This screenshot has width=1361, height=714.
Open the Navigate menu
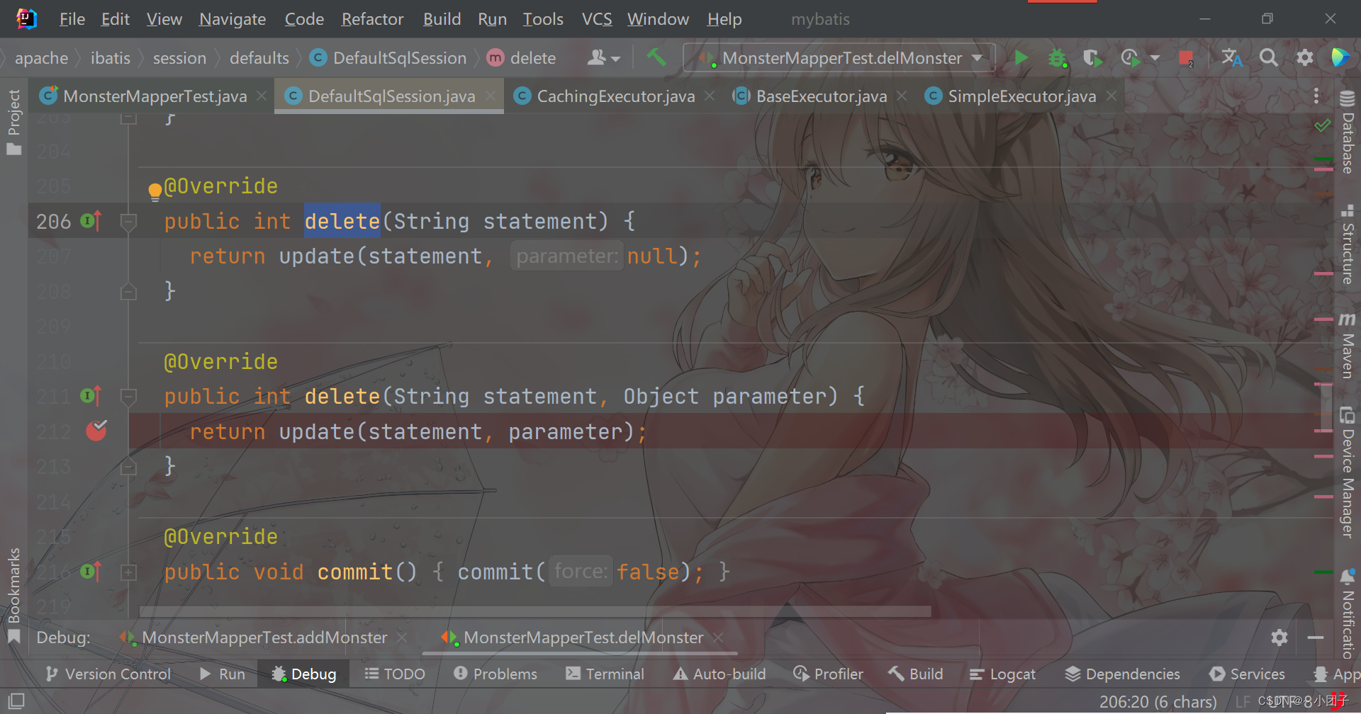click(x=233, y=19)
